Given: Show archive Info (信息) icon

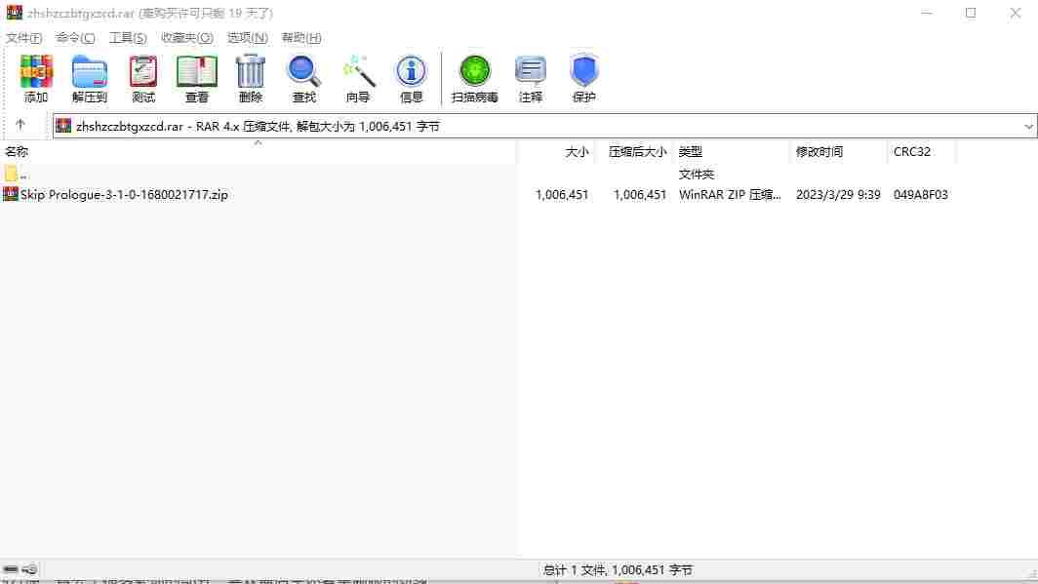Looking at the screenshot, I should coord(411,79).
